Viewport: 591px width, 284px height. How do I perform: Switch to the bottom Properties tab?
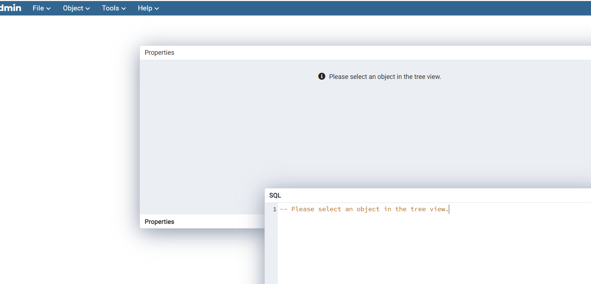coord(159,222)
